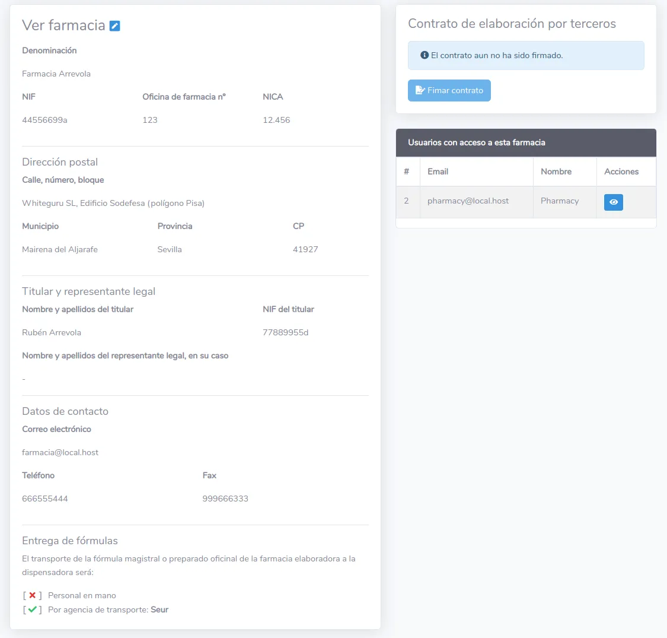Click the NICA value 12.456
The width and height of the screenshot is (667, 638).
(276, 120)
